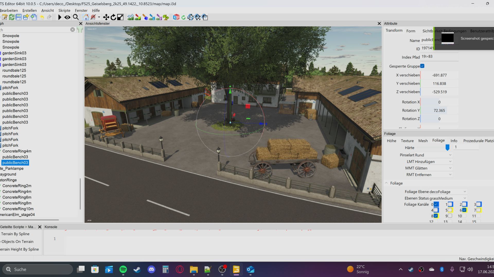Click the black play arrow icon

click(60, 17)
